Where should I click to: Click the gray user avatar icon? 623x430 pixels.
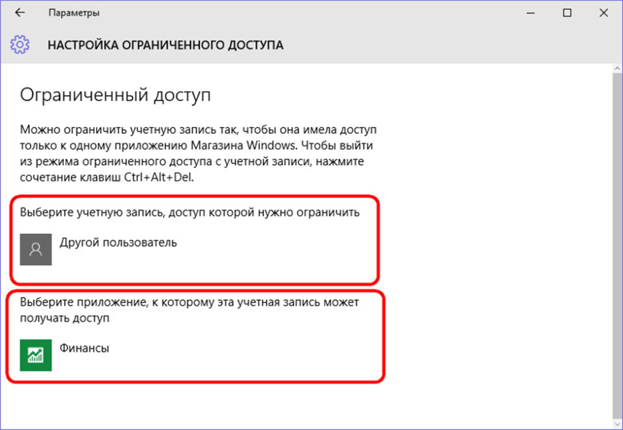[x=36, y=249]
